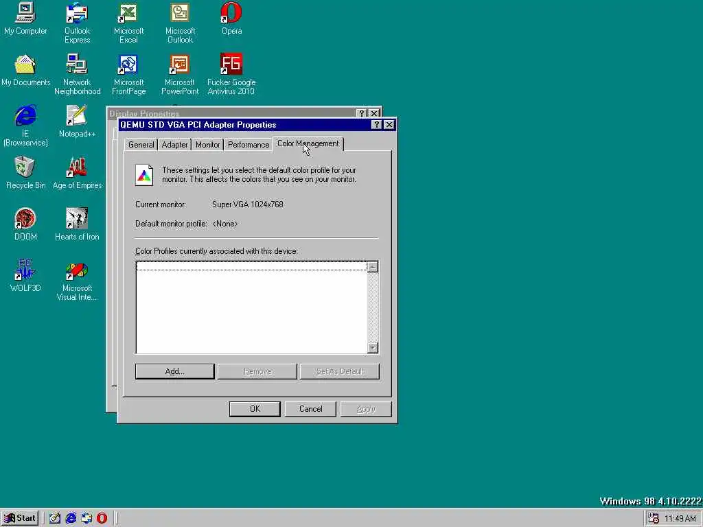
Task: Open My Computer desktop icon
Action: 25,19
